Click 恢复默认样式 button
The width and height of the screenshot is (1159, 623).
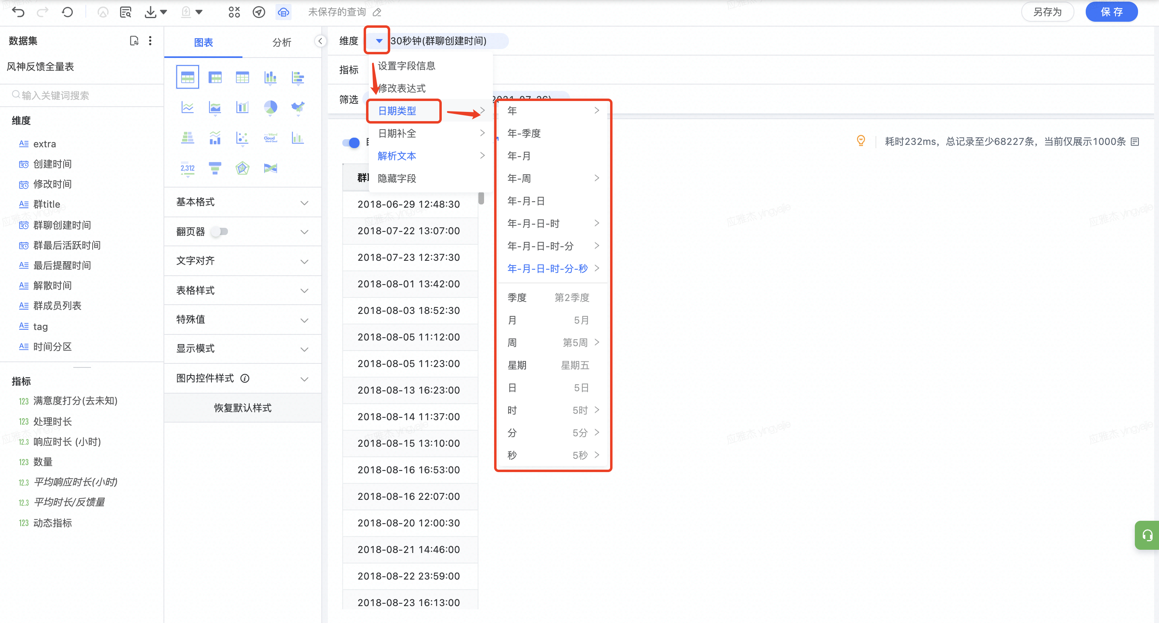coord(242,408)
